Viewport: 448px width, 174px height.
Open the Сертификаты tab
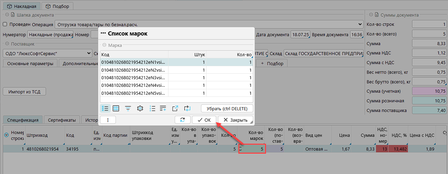click(62, 120)
